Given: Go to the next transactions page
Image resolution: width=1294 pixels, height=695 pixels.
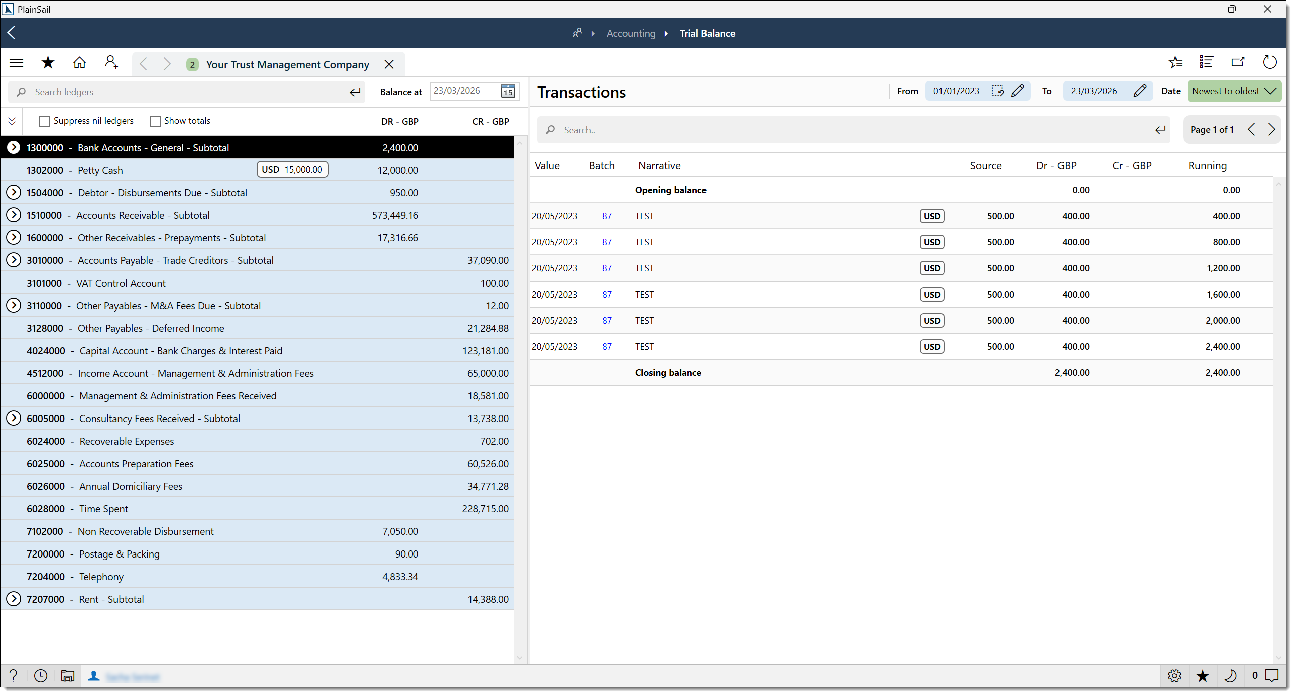Looking at the screenshot, I should click(1272, 129).
